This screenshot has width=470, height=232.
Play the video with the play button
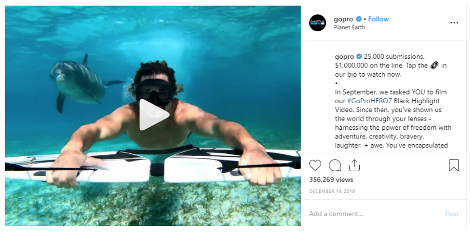[x=153, y=115]
